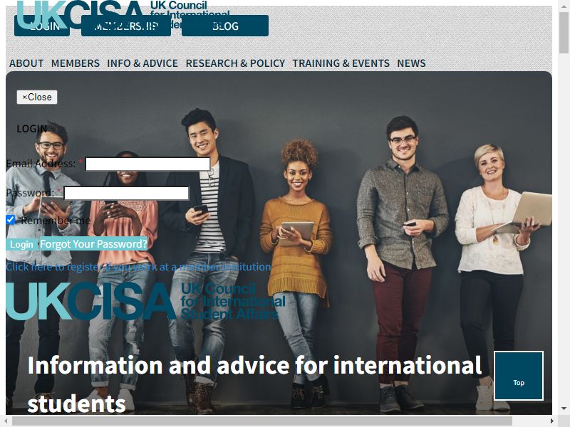Click the BLOG button in the header
The image size is (570, 427).
tap(225, 26)
